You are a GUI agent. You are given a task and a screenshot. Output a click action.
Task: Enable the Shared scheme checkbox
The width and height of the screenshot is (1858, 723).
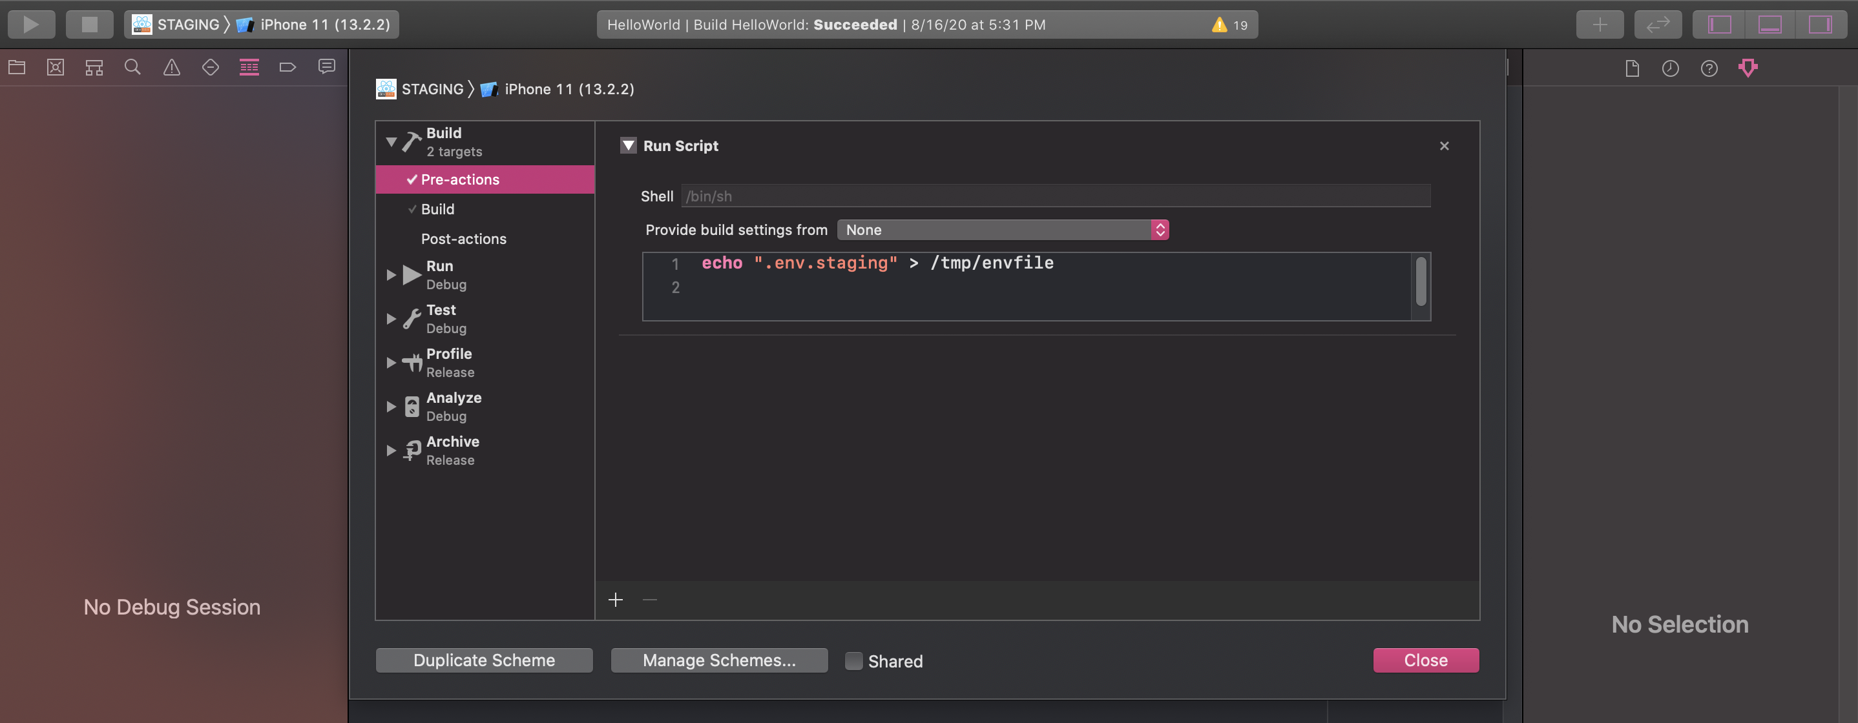click(853, 662)
